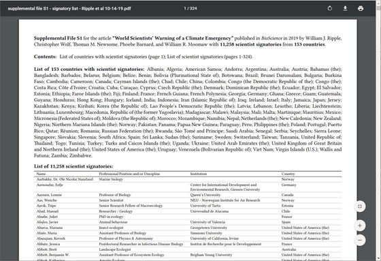Select the name 'Abazajian, Kevork'
This screenshot has width=381, height=261.
point(51,239)
